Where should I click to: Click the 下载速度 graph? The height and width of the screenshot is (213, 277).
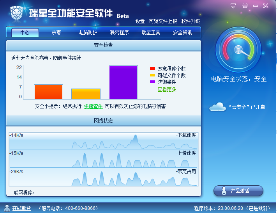[104, 141]
